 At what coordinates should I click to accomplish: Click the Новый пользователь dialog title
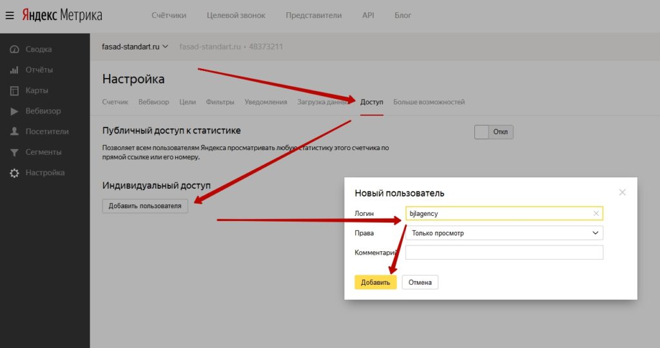[x=400, y=193]
